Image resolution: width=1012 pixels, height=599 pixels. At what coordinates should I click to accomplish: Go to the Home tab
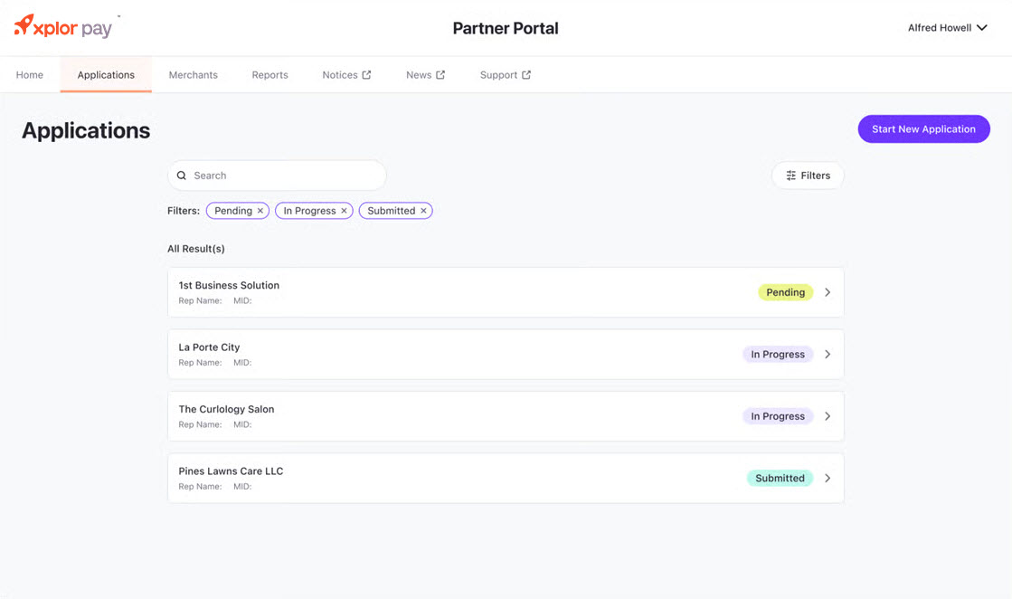tap(30, 75)
